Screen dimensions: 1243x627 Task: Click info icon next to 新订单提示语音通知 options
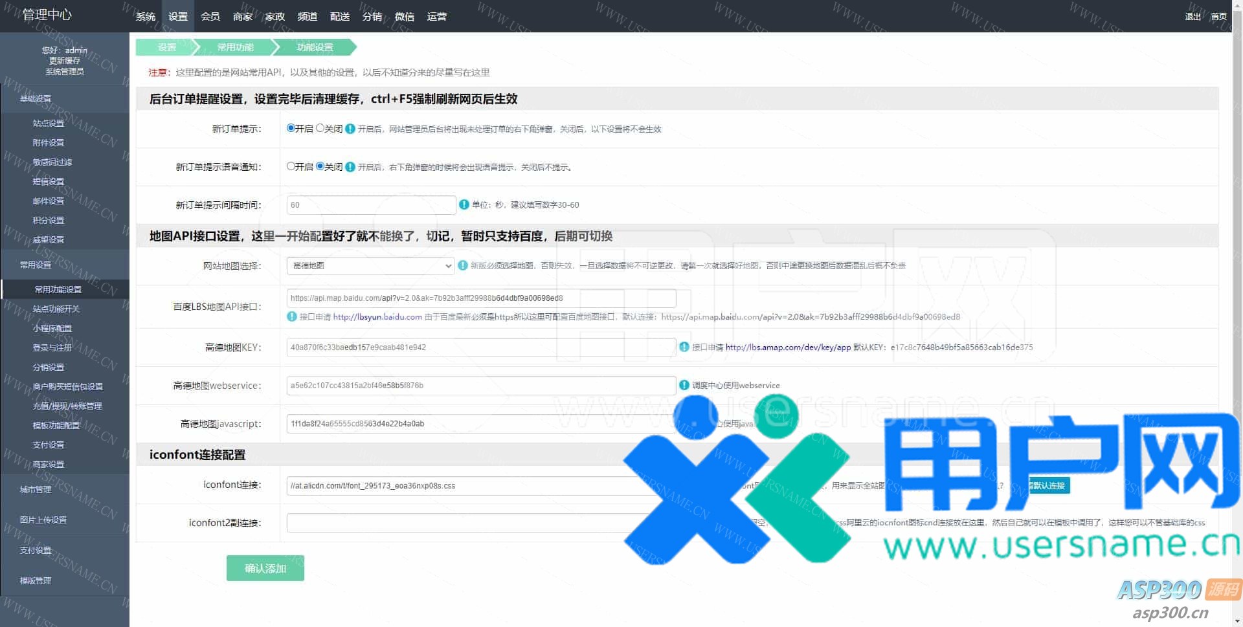350,167
